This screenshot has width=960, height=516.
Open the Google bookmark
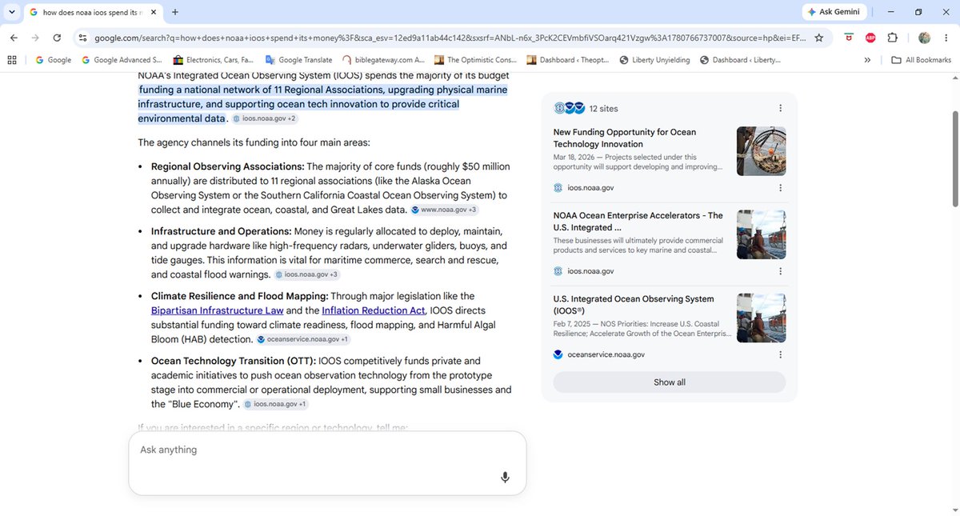point(54,59)
